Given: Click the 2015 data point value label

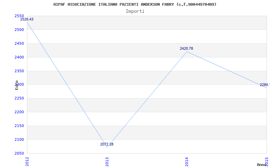Looking at the screenshot, I should click(x=265, y=85).
